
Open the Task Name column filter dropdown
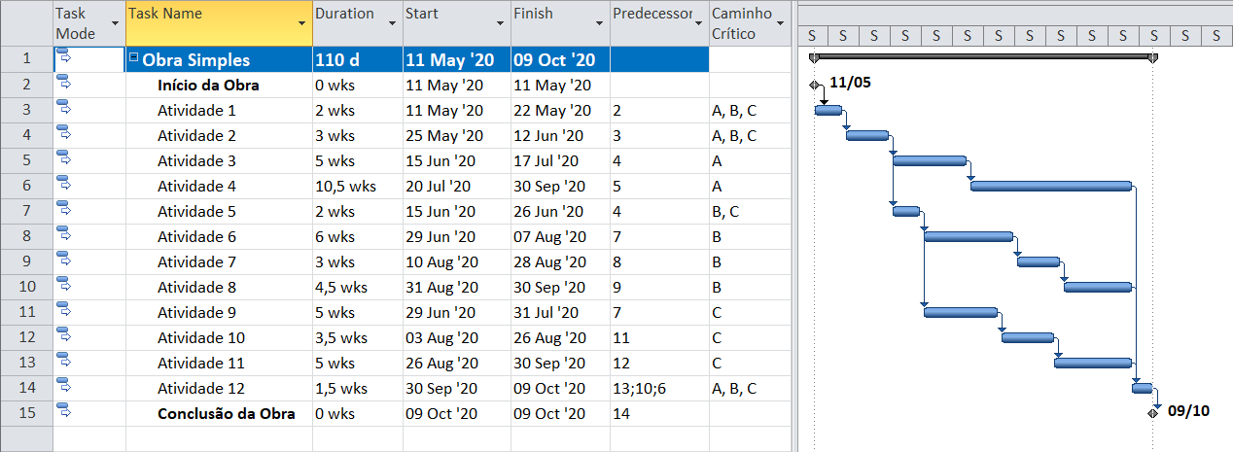300,22
